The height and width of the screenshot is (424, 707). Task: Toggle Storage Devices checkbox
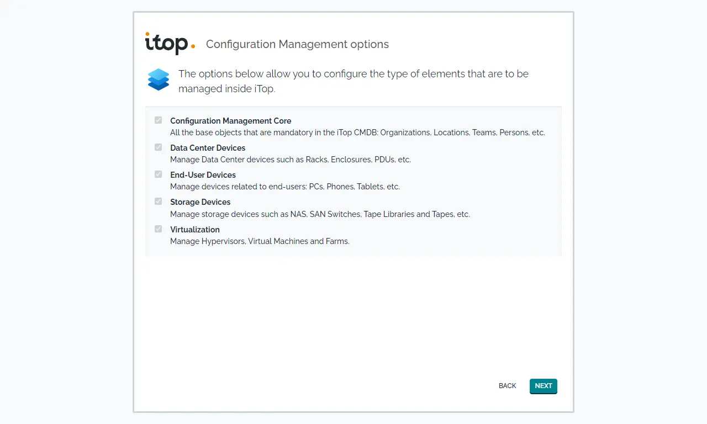[x=159, y=201]
